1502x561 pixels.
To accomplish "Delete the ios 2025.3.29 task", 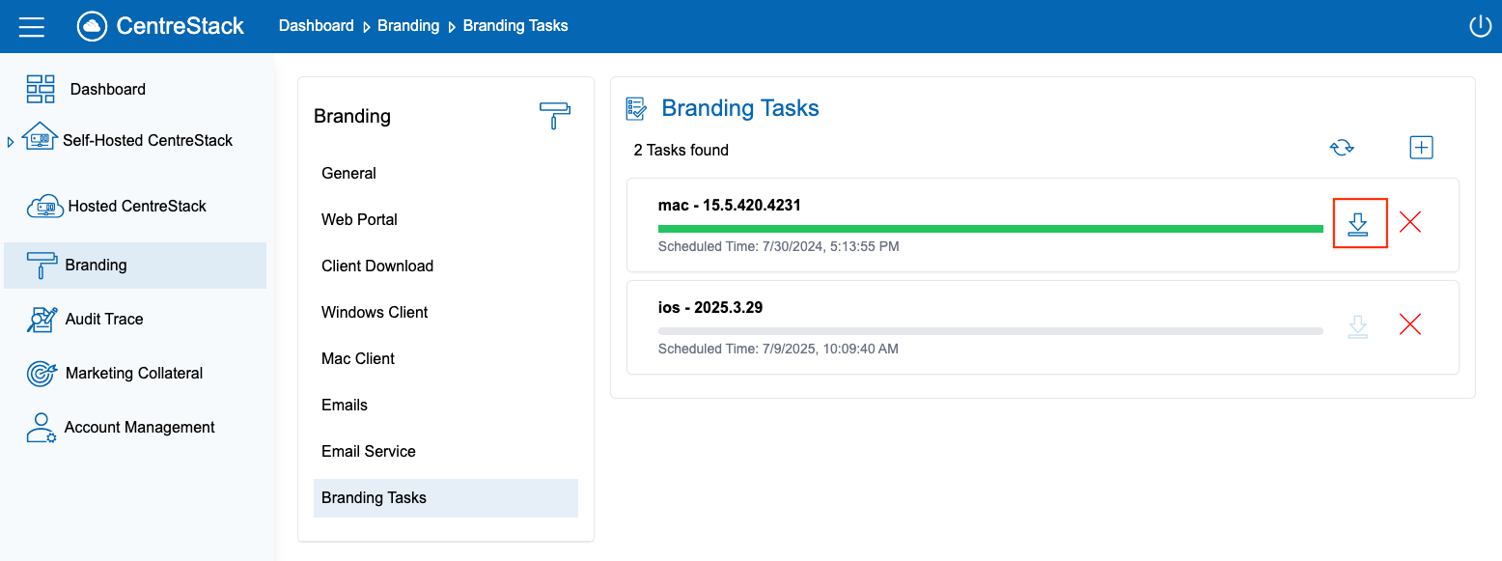I will click(1410, 324).
